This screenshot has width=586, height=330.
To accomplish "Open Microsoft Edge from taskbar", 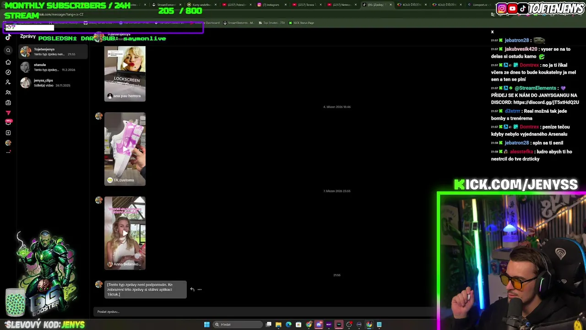I will click(x=288, y=324).
